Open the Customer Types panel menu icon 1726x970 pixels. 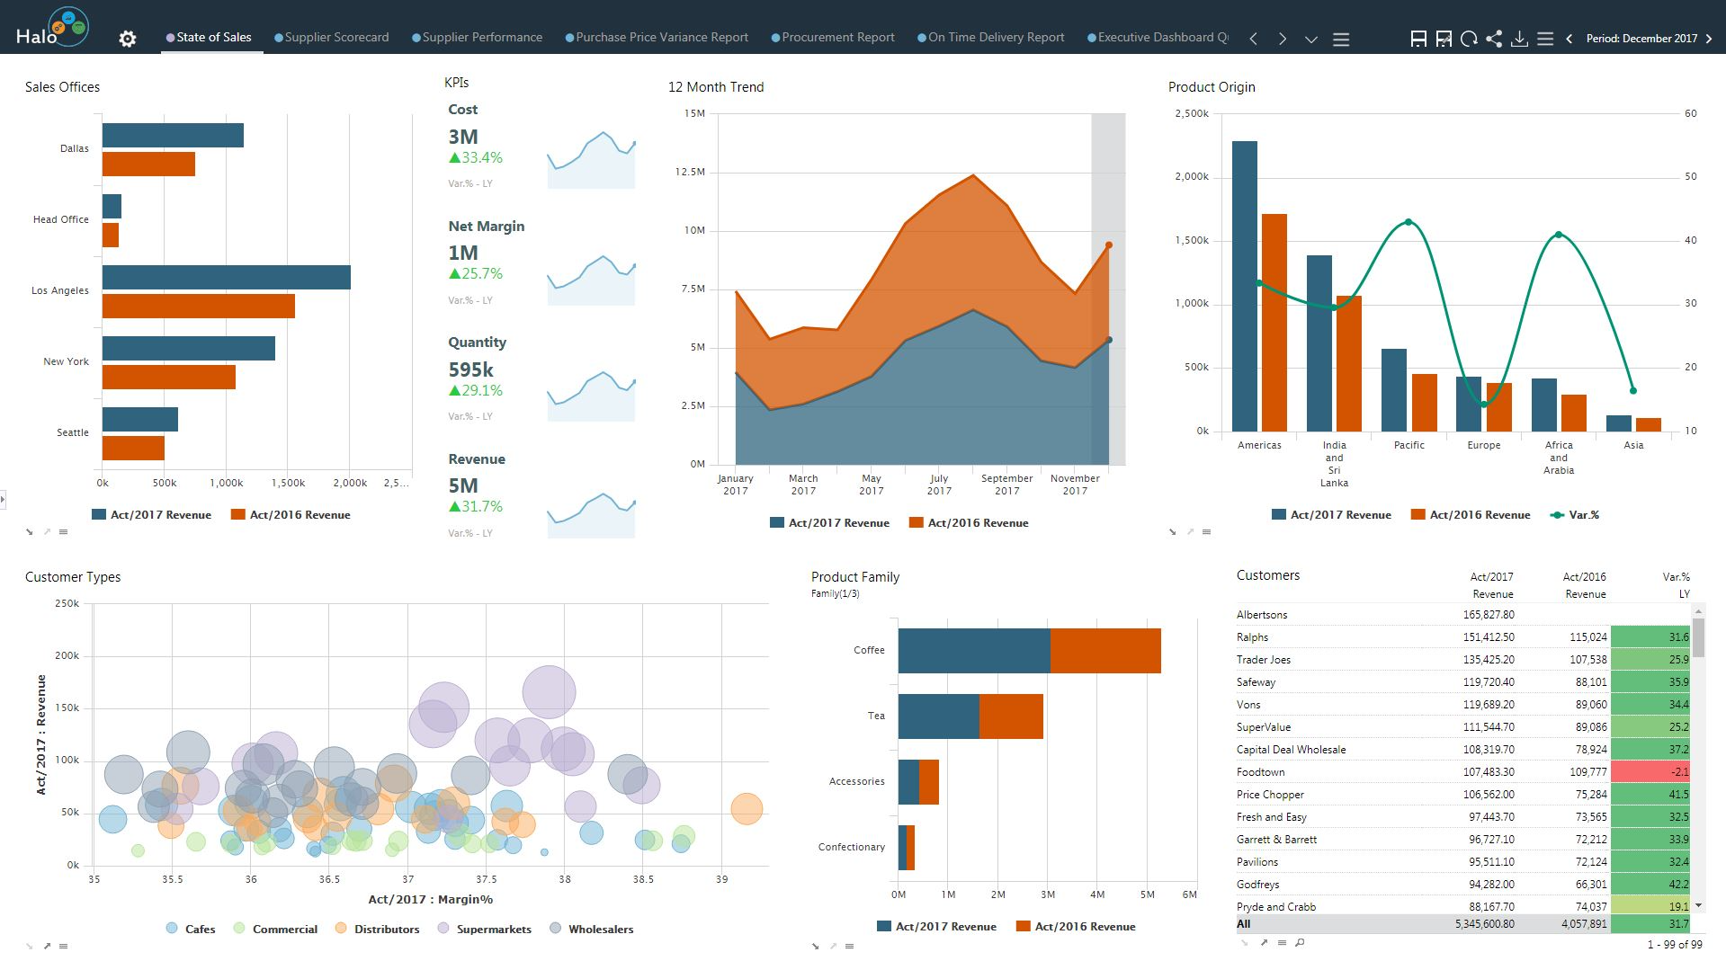tap(63, 946)
